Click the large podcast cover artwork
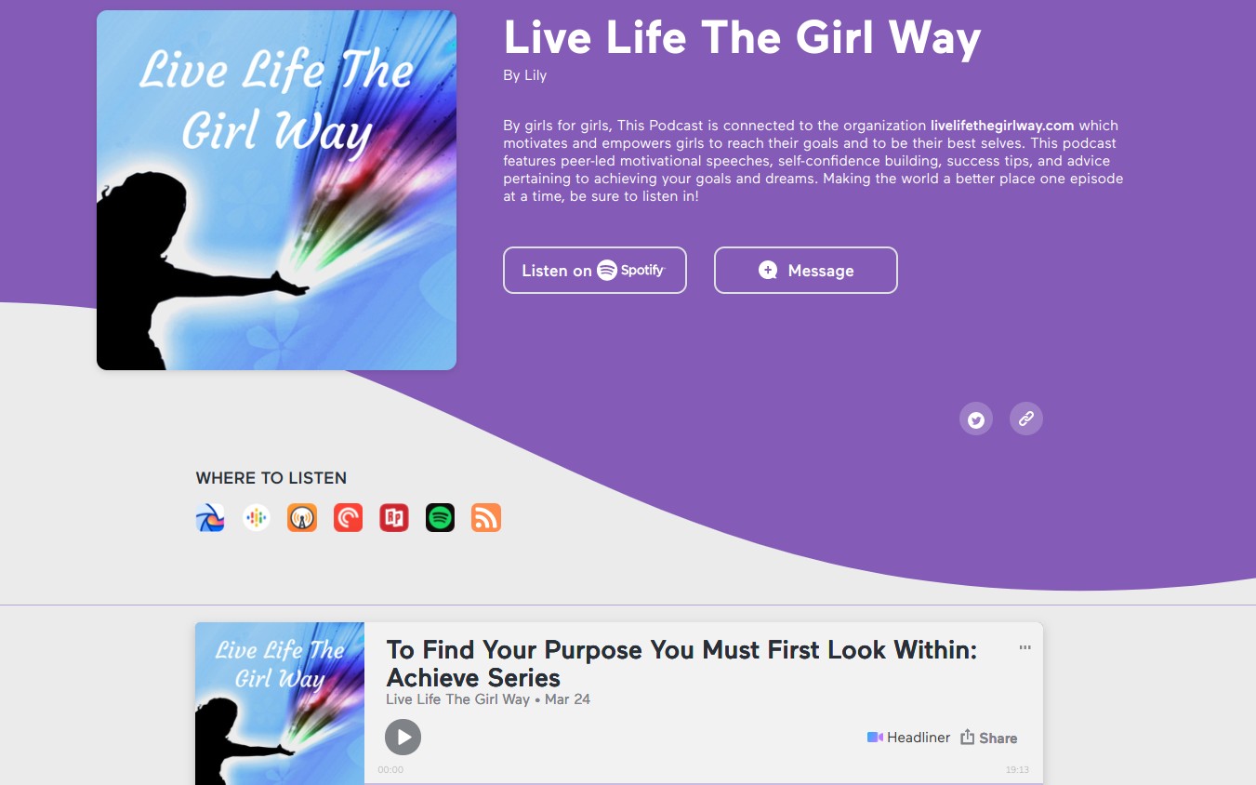 click(276, 190)
